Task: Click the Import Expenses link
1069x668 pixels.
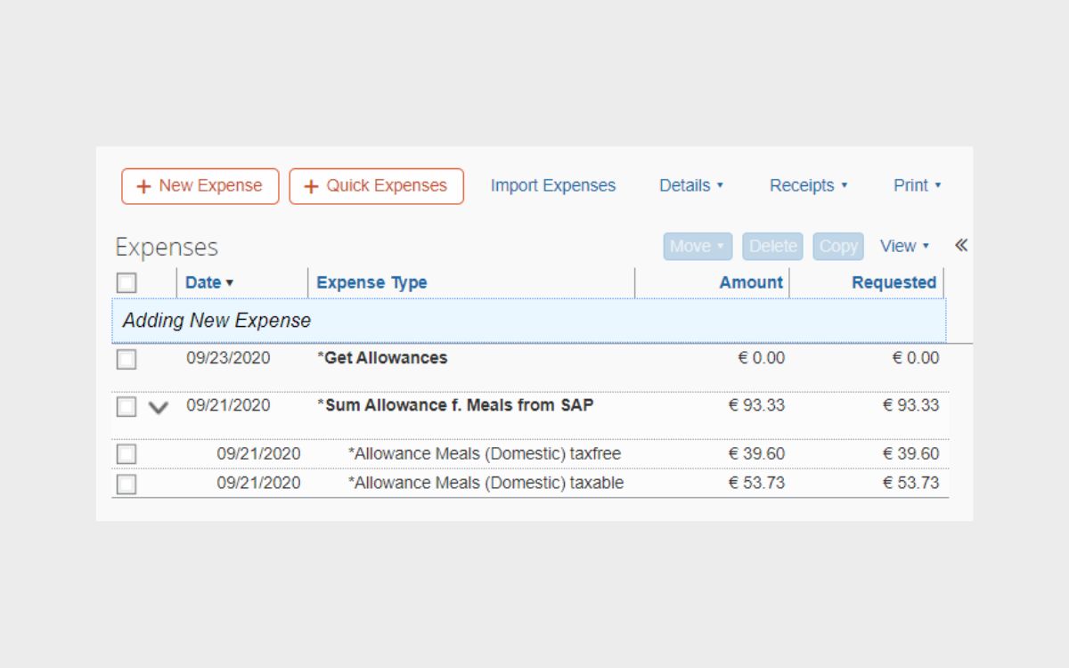Action: tap(552, 185)
